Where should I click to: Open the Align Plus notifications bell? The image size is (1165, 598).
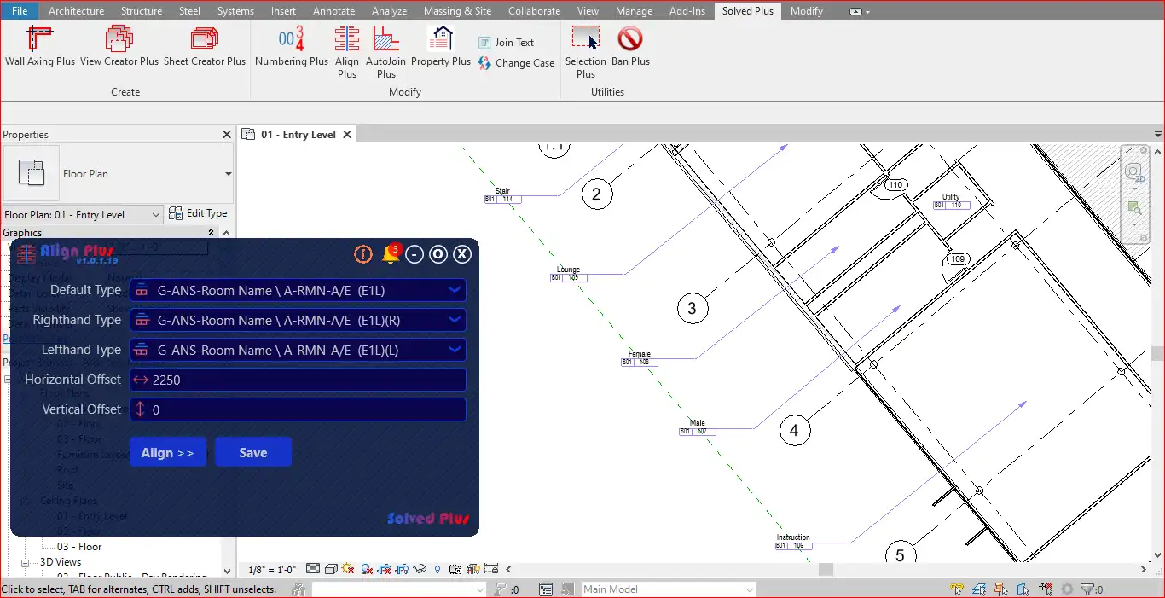[391, 254]
